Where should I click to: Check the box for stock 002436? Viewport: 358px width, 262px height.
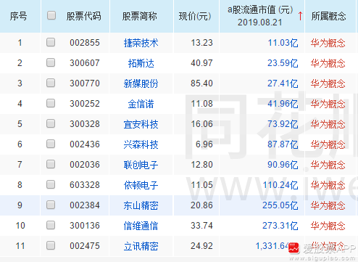[51, 144]
